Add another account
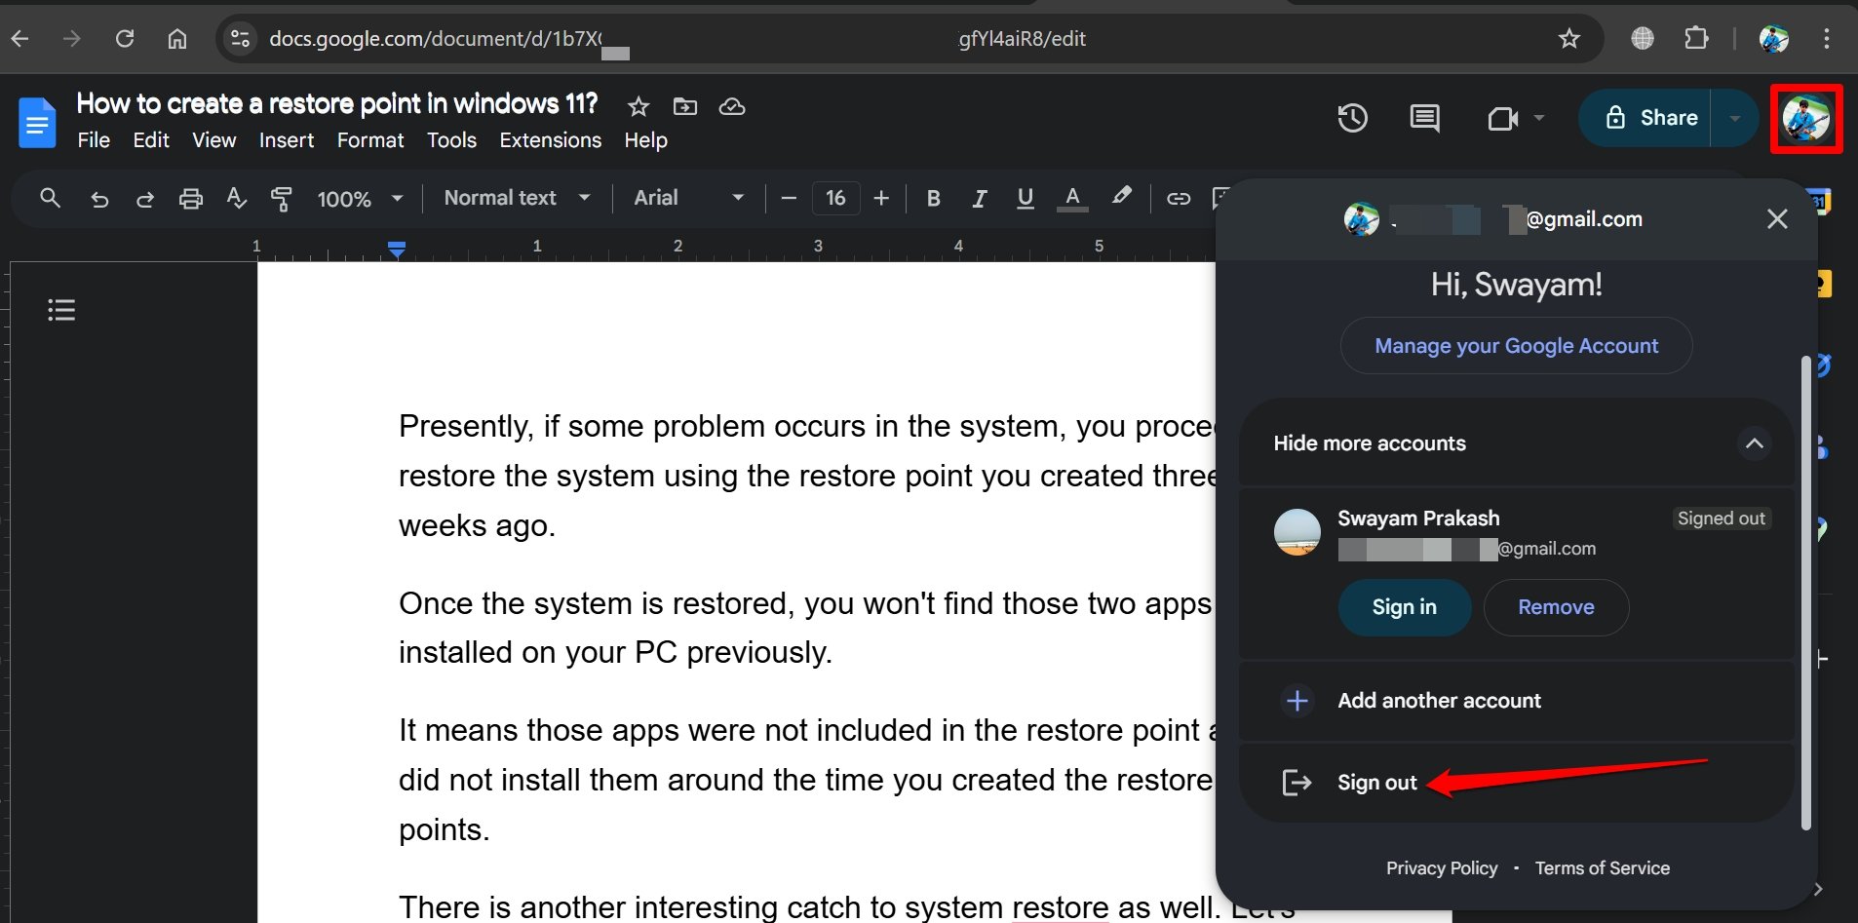The height and width of the screenshot is (923, 1858). pyautogui.click(x=1516, y=701)
